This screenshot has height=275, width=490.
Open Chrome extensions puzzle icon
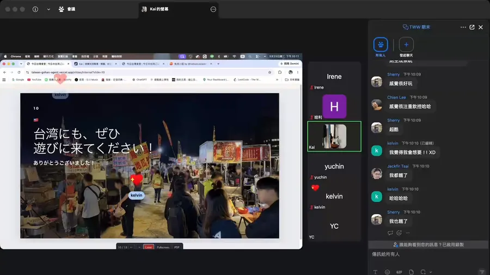coord(280,72)
